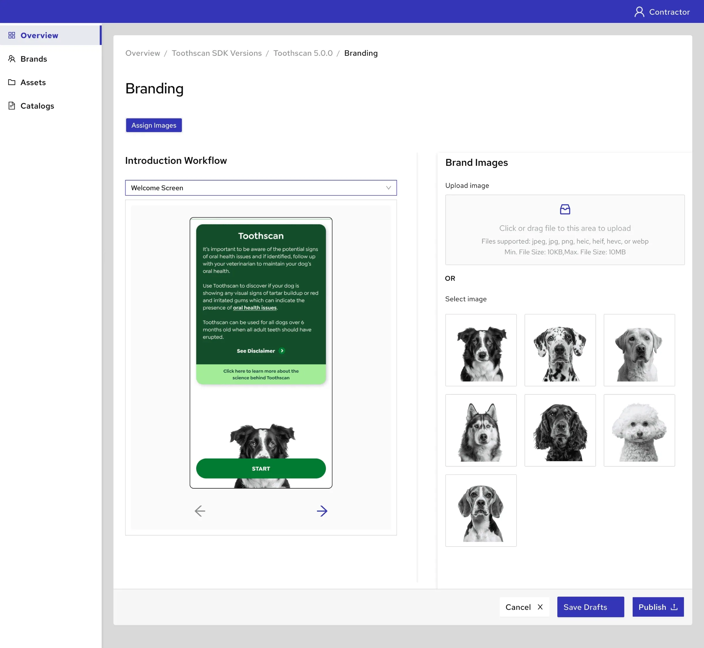Image resolution: width=704 pixels, height=648 pixels.
Task: Click the Publish button label
Action: 652,607
